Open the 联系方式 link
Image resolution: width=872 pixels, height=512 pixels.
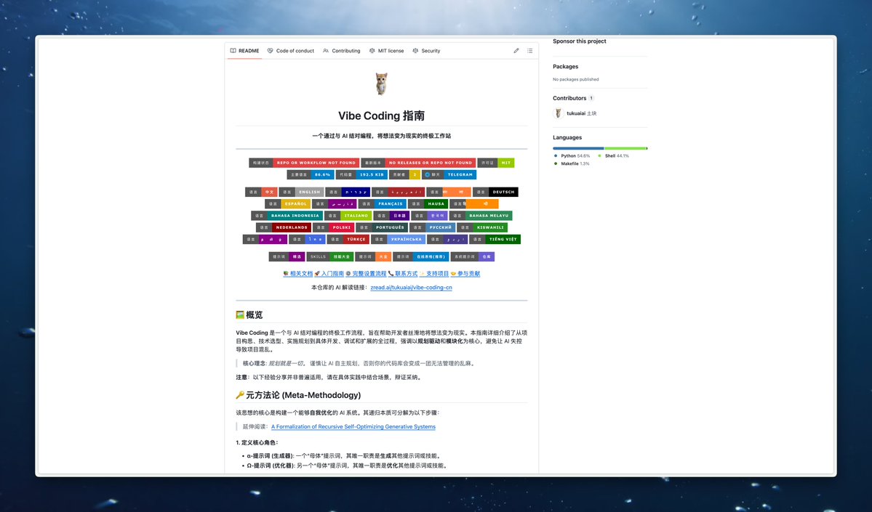403,274
